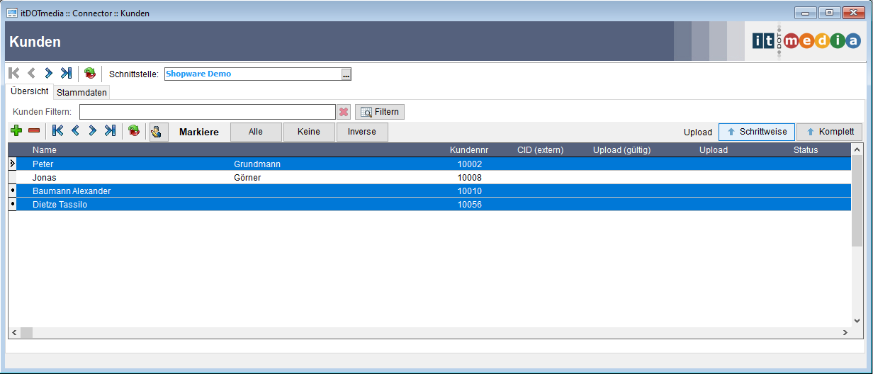The width and height of the screenshot is (873, 374).
Task: Click the green plus add customer icon
Action: pyautogui.click(x=16, y=131)
